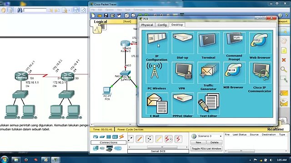Switch to the Physical tab in PC9

tap(147, 25)
